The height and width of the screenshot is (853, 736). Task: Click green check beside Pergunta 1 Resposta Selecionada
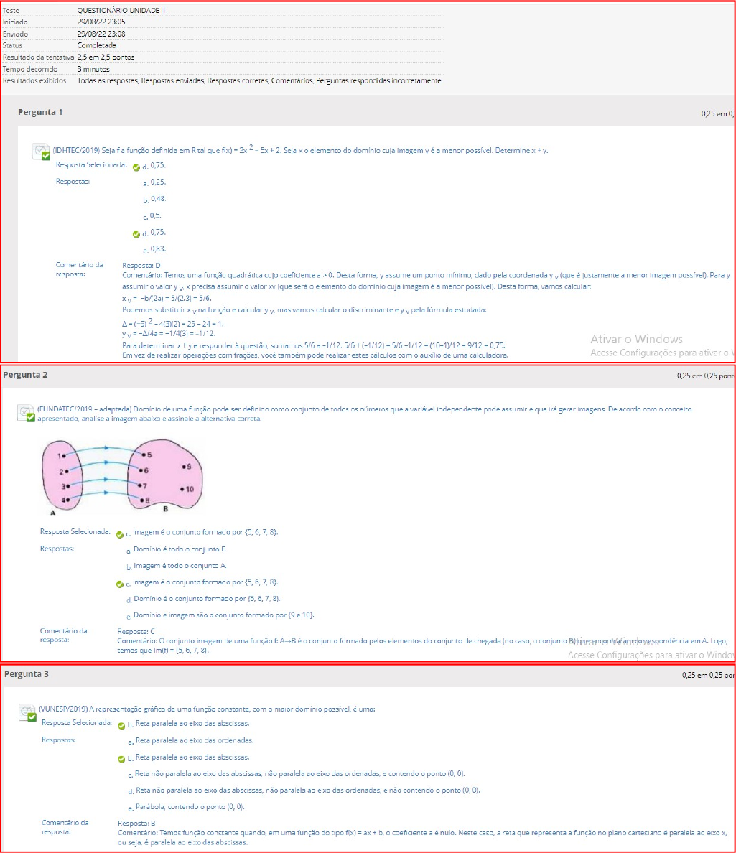click(136, 167)
